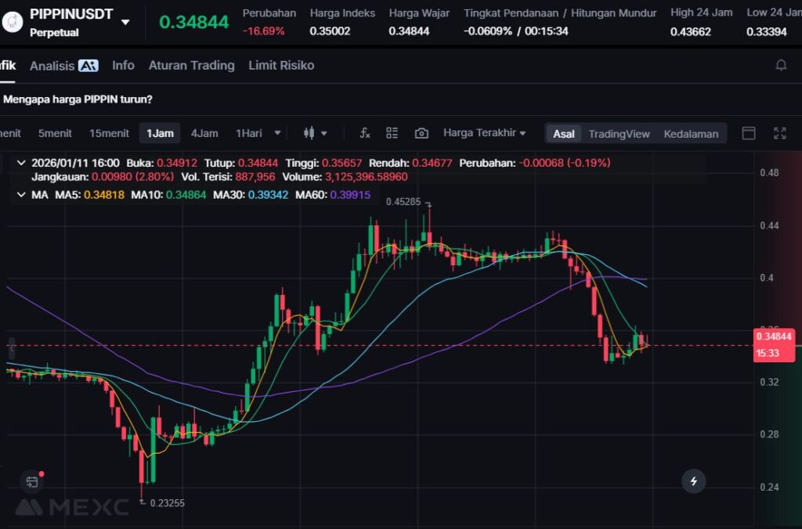The image size is (802, 529).
Task: Switch to the Limit Risiko tab
Action: click(x=281, y=66)
